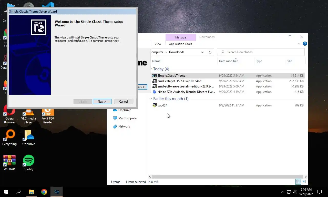The height and width of the screenshot is (197, 328).
Task: Sort files by Name column
Action: (x=156, y=61)
